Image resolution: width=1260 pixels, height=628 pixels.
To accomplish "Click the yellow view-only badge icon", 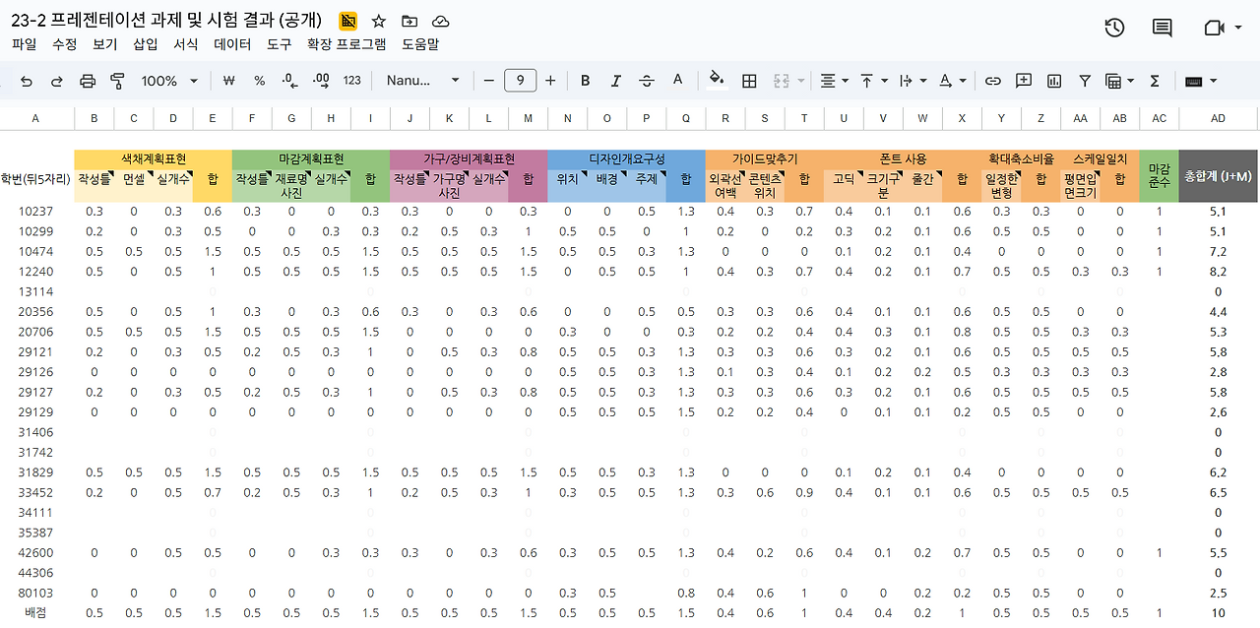I will tap(347, 21).
